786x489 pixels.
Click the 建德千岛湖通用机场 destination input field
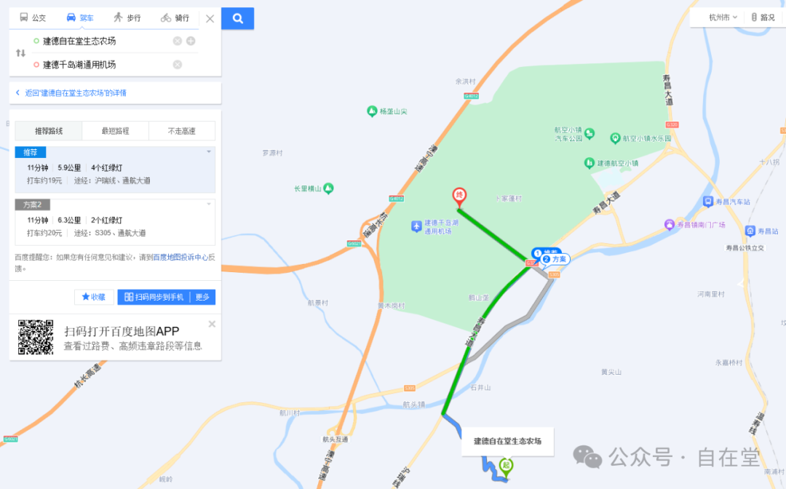coord(106,65)
